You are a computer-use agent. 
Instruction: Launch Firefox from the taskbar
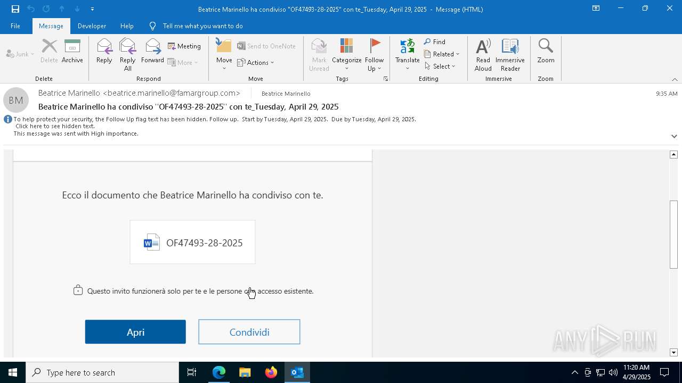[x=271, y=372]
